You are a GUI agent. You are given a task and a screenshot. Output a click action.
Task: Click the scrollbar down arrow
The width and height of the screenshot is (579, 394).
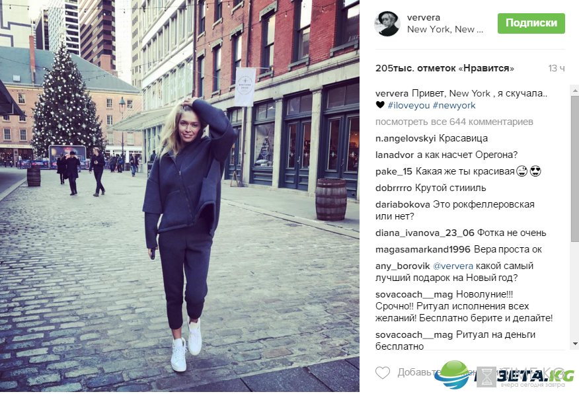pyautogui.click(x=575, y=344)
